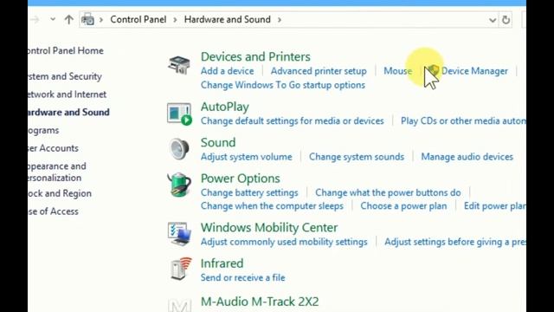The image size is (554, 312).
Task: Open Mouse settings link
Action: [x=398, y=71]
